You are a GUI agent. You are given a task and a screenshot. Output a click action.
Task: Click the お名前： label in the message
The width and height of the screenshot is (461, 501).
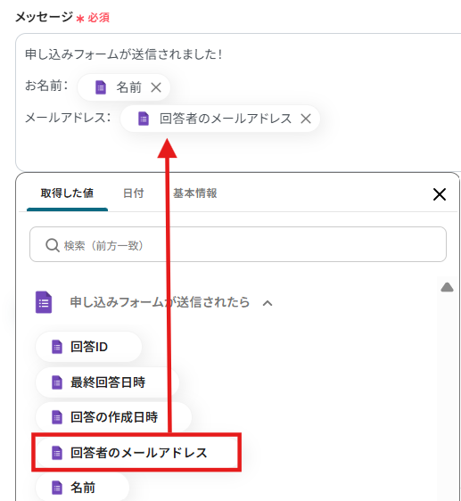click(x=46, y=86)
